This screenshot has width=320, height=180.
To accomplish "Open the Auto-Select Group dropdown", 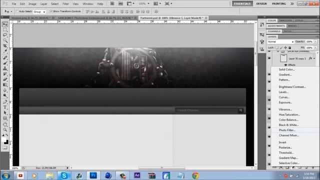I will [x=39, y=12].
